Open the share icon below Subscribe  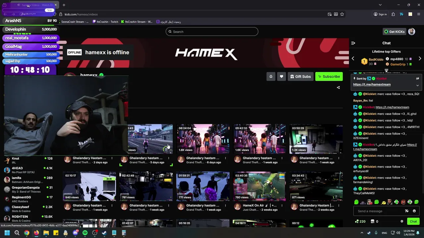(338, 88)
